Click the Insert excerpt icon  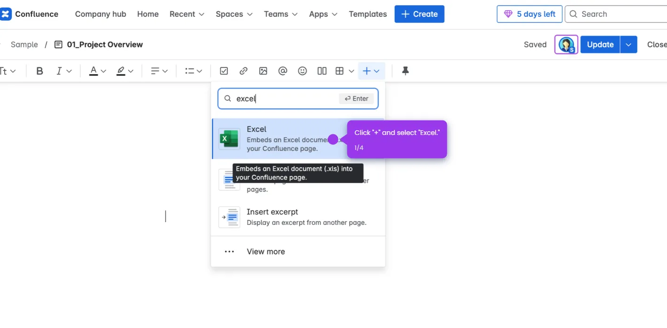230,217
